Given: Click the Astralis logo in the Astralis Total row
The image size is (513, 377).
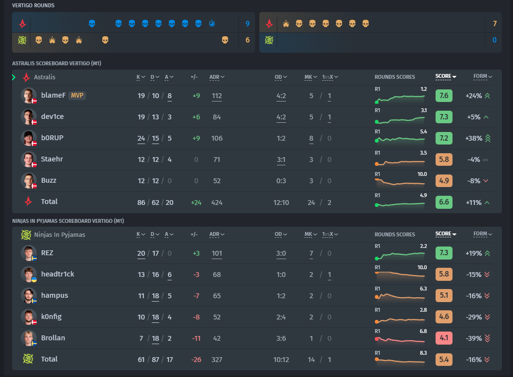Looking at the screenshot, I should pos(29,201).
